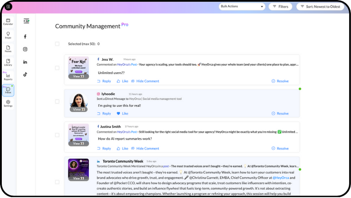Screen dimensions: 351x198
Task: Click the Justina Smith name
Action: [110, 126]
